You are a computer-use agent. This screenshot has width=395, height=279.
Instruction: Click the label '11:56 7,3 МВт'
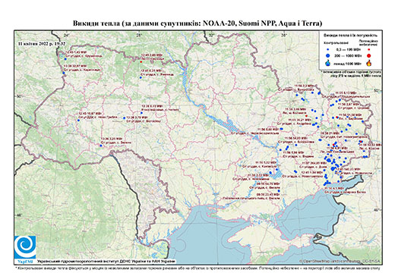[304, 86]
